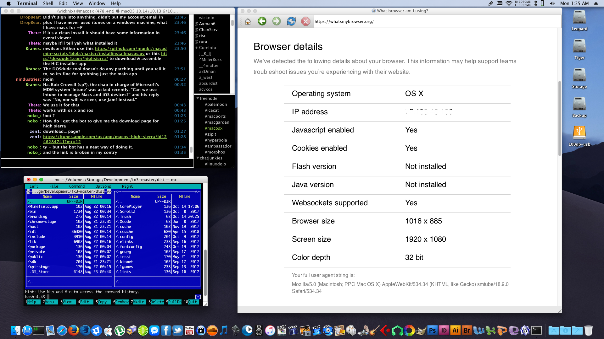Open Messenger from the dock
604x339 pixels.
[x=154, y=330]
